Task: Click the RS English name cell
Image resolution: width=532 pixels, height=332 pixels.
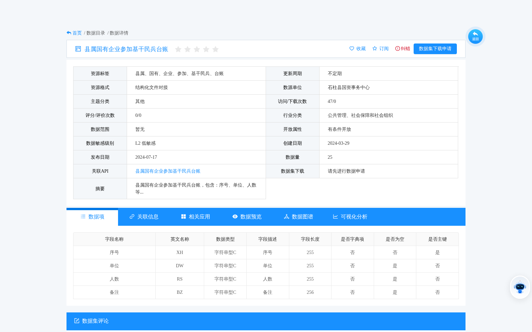Action: 180,279
